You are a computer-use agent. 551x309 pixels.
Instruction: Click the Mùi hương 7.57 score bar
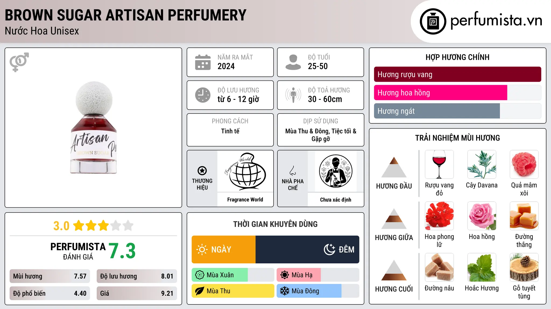click(x=50, y=276)
